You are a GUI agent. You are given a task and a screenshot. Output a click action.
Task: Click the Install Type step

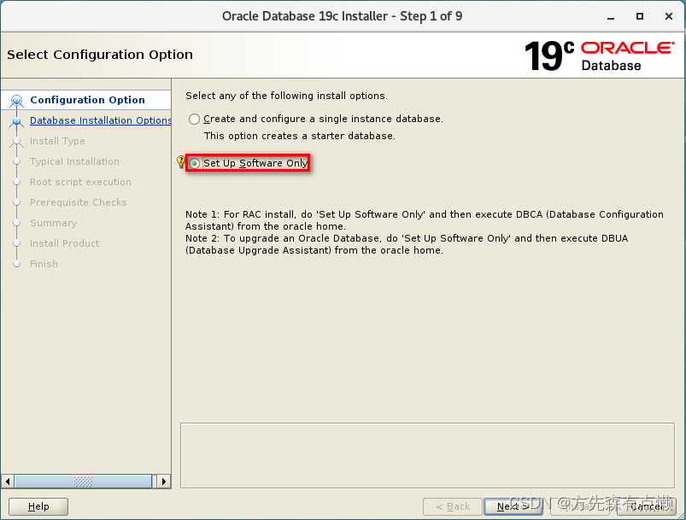coord(57,141)
